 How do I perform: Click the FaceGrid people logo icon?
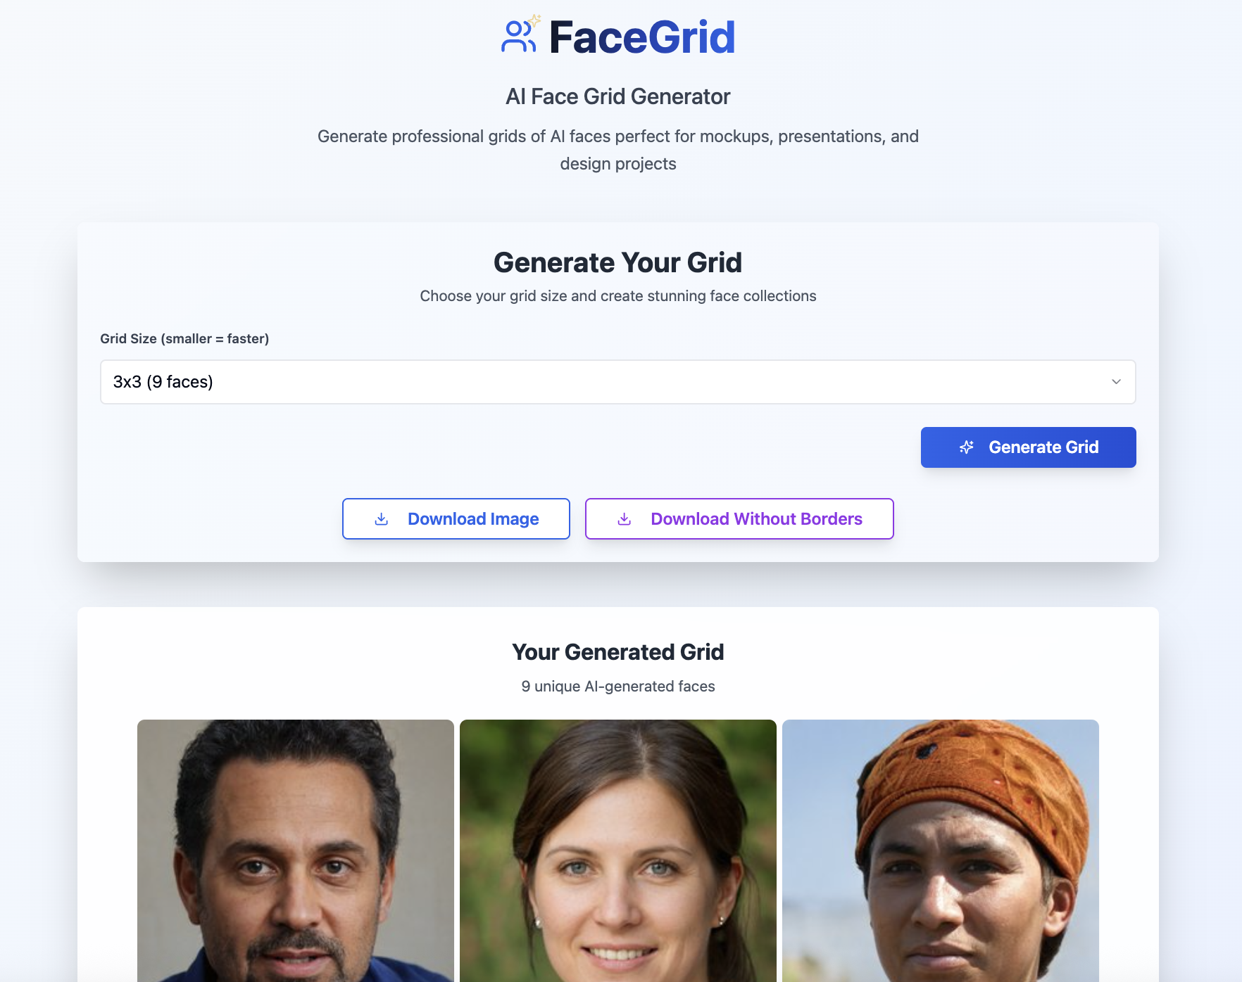(519, 37)
